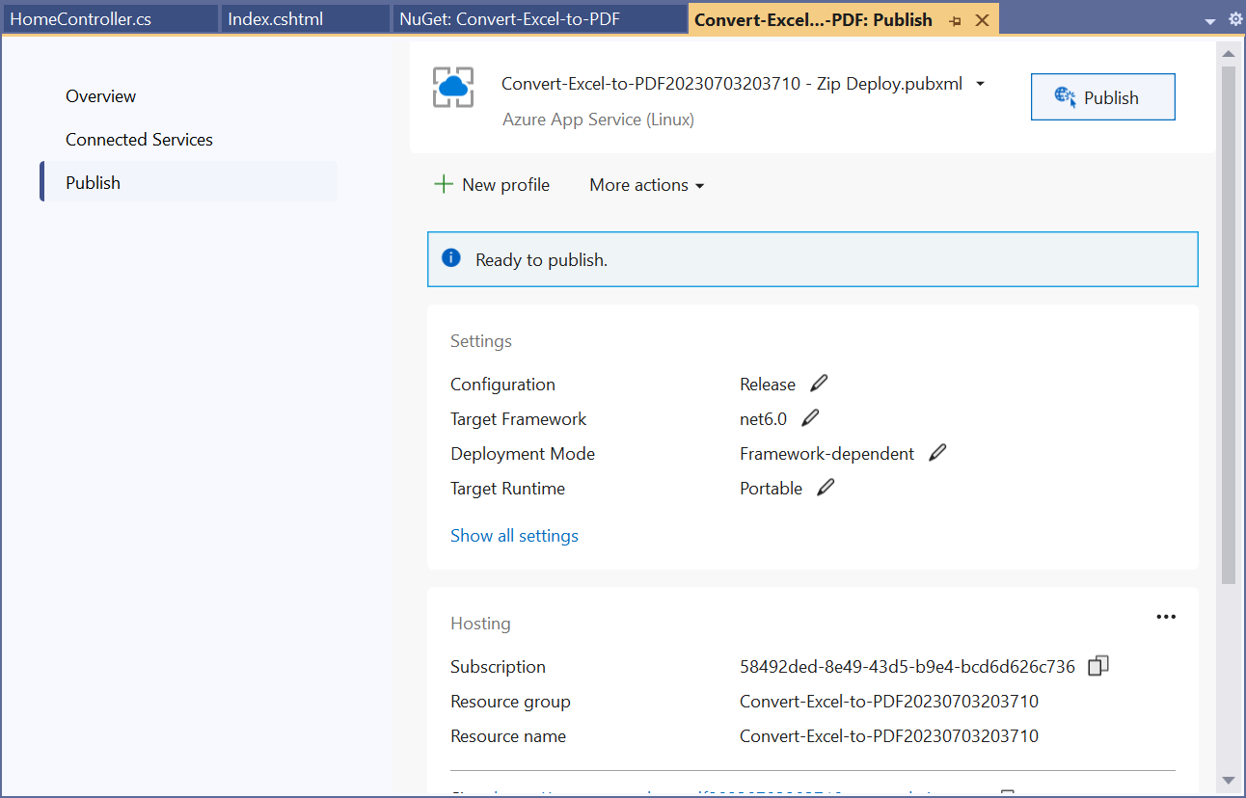This screenshot has width=1246, height=798.
Task: Show the open documents list dropdown
Action: coord(1210,21)
